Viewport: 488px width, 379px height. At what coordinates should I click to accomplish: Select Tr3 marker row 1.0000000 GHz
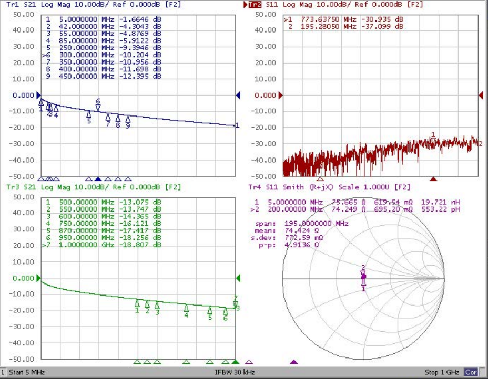pyautogui.click(x=102, y=245)
